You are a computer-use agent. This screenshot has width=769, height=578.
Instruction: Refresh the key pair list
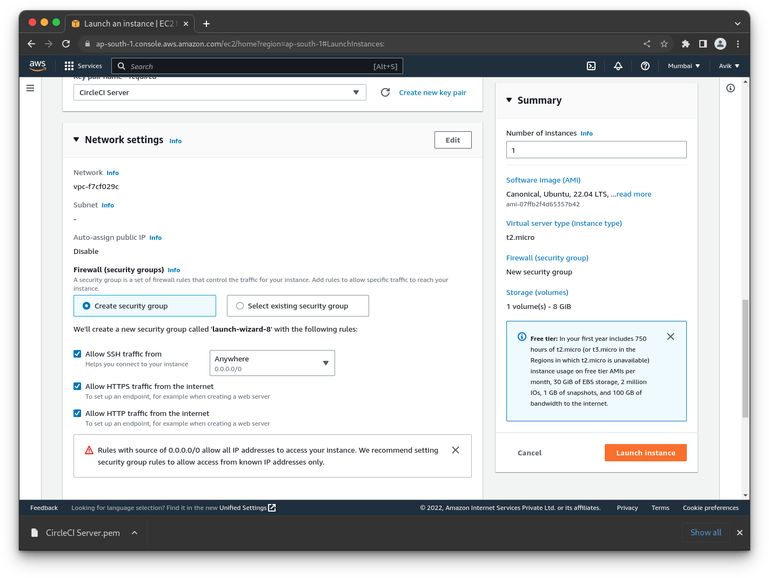click(x=385, y=92)
